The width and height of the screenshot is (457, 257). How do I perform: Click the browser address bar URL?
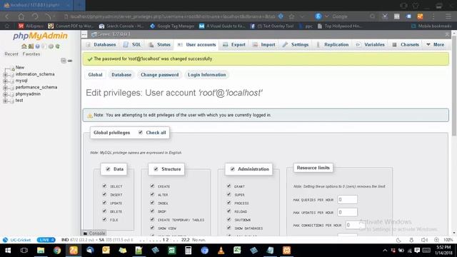[x=173, y=16]
